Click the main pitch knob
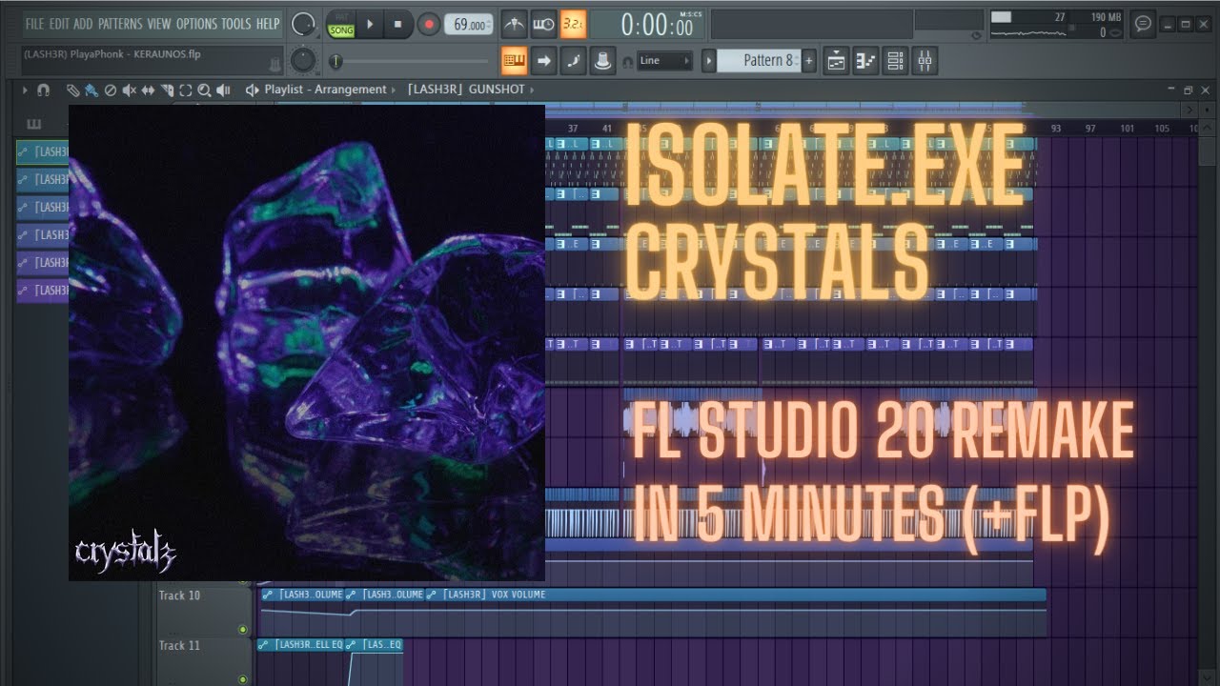The height and width of the screenshot is (686, 1220). point(303,61)
